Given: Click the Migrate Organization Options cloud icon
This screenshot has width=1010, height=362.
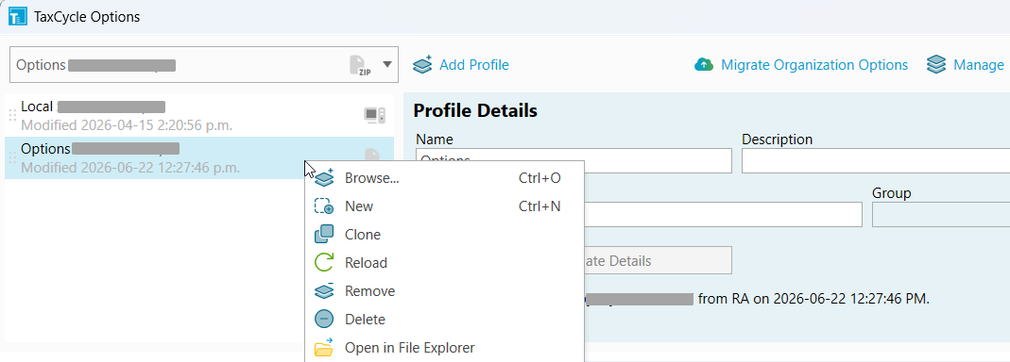Looking at the screenshot, I should 704,64.
